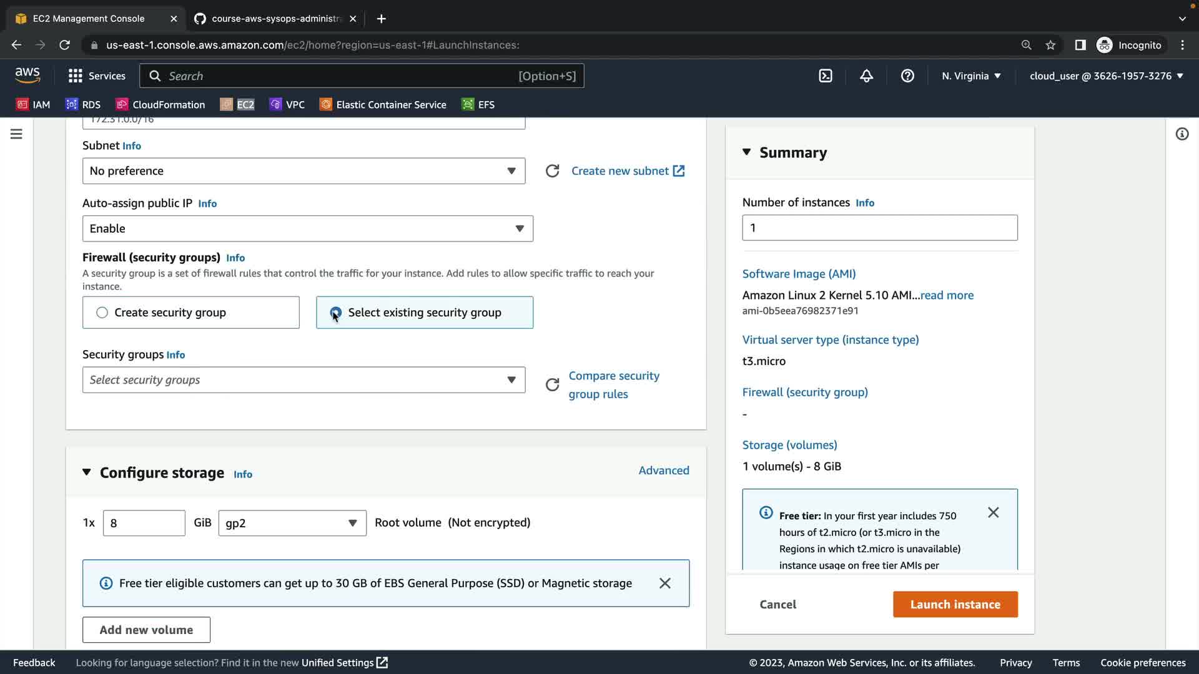Dismiss the free tier storage notice
1199x674 pixels.
[x=664, y=583]
